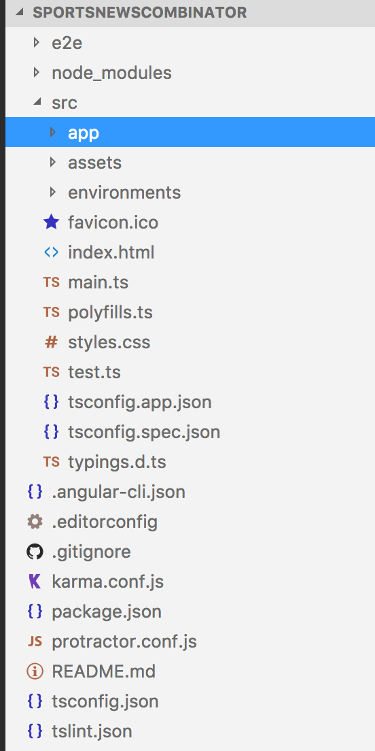Viewport: 375px width, 751px height.
Task: Click the TS icon next to main.ts
Action: coord(51,282)
